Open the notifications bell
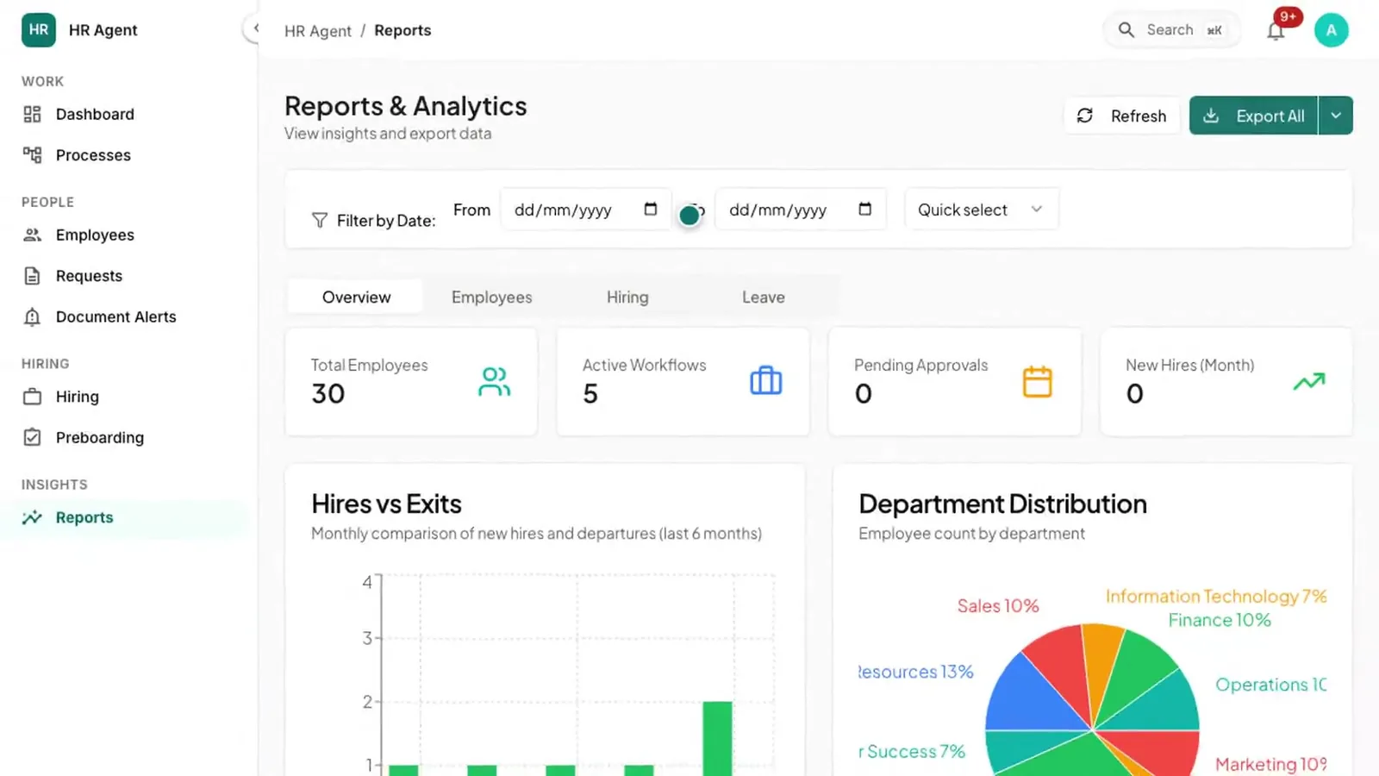The image size is (1379, 776). [1276, 31]
